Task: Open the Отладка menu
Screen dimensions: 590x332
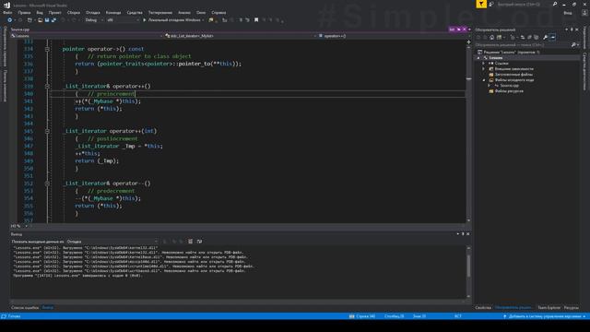Action: (x=92, y=12)
